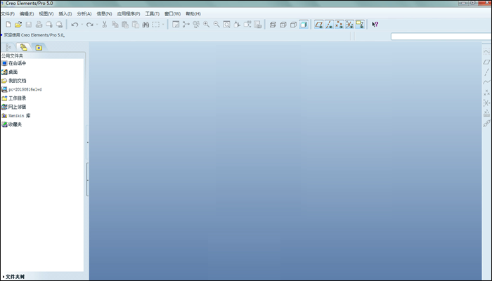This screenshot has height=281, width=492.
Task: Expand the 文件夹树 section
Action: 13,277
